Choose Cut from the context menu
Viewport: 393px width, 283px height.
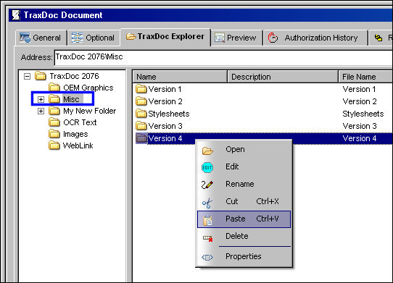coord(244,202)
